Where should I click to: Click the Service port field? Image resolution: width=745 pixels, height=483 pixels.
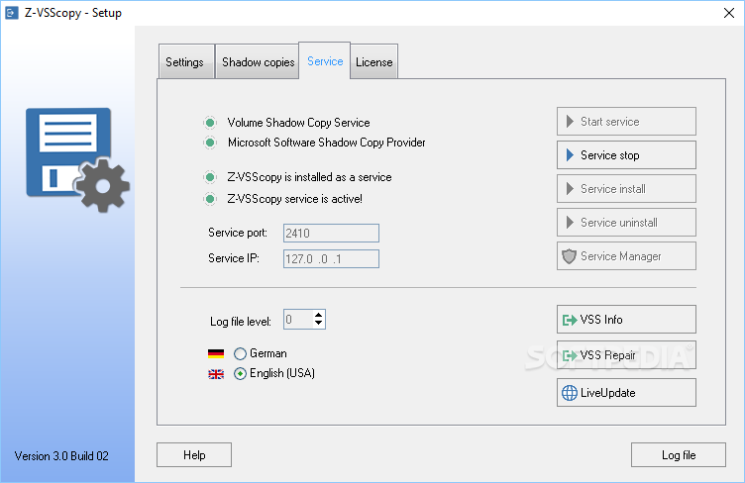click(x=331, y=233)
